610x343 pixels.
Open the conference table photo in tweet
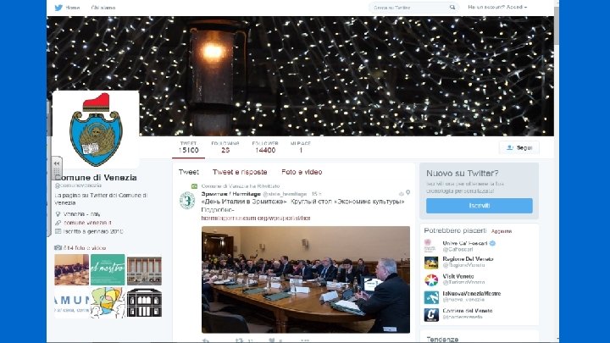(305, 279)
